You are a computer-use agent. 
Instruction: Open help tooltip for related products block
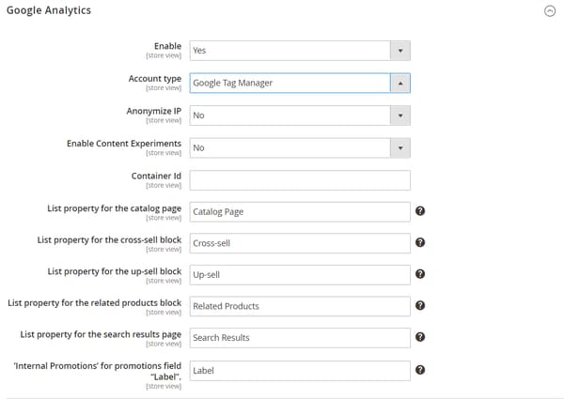(420, 305)
